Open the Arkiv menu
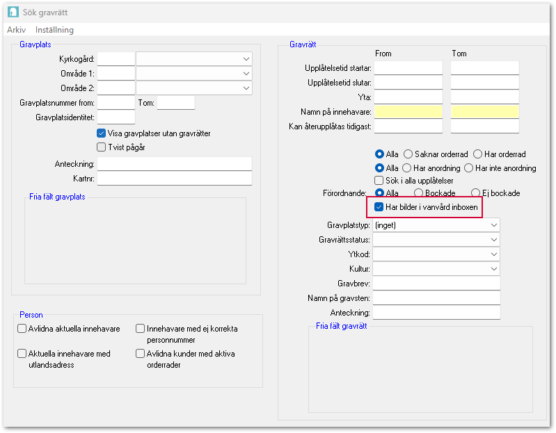The height and width of the screenshot is (433, 556). [16, 30]
